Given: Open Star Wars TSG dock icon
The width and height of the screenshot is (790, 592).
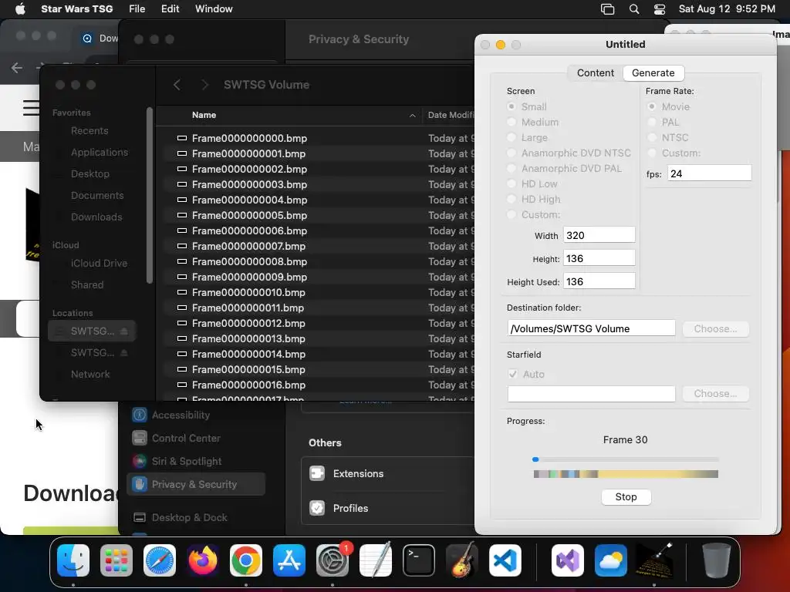Looking at the screenshot, I should (654, 560).
